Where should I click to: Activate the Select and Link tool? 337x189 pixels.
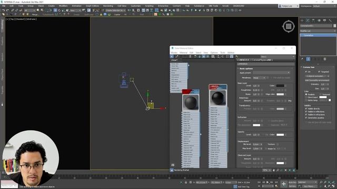[13, 10]
